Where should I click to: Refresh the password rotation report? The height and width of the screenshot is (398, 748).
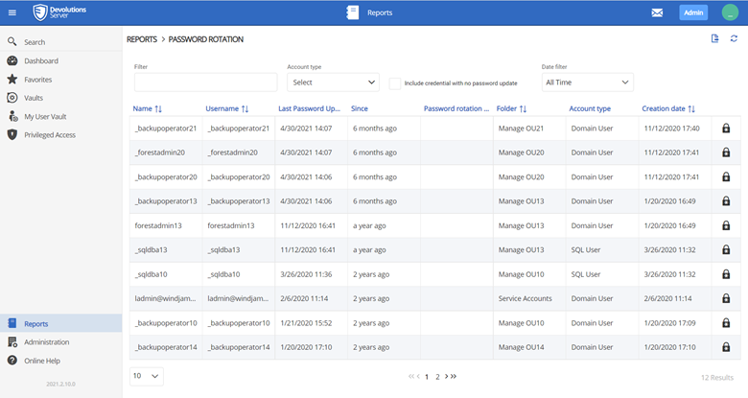coord(734,38)
